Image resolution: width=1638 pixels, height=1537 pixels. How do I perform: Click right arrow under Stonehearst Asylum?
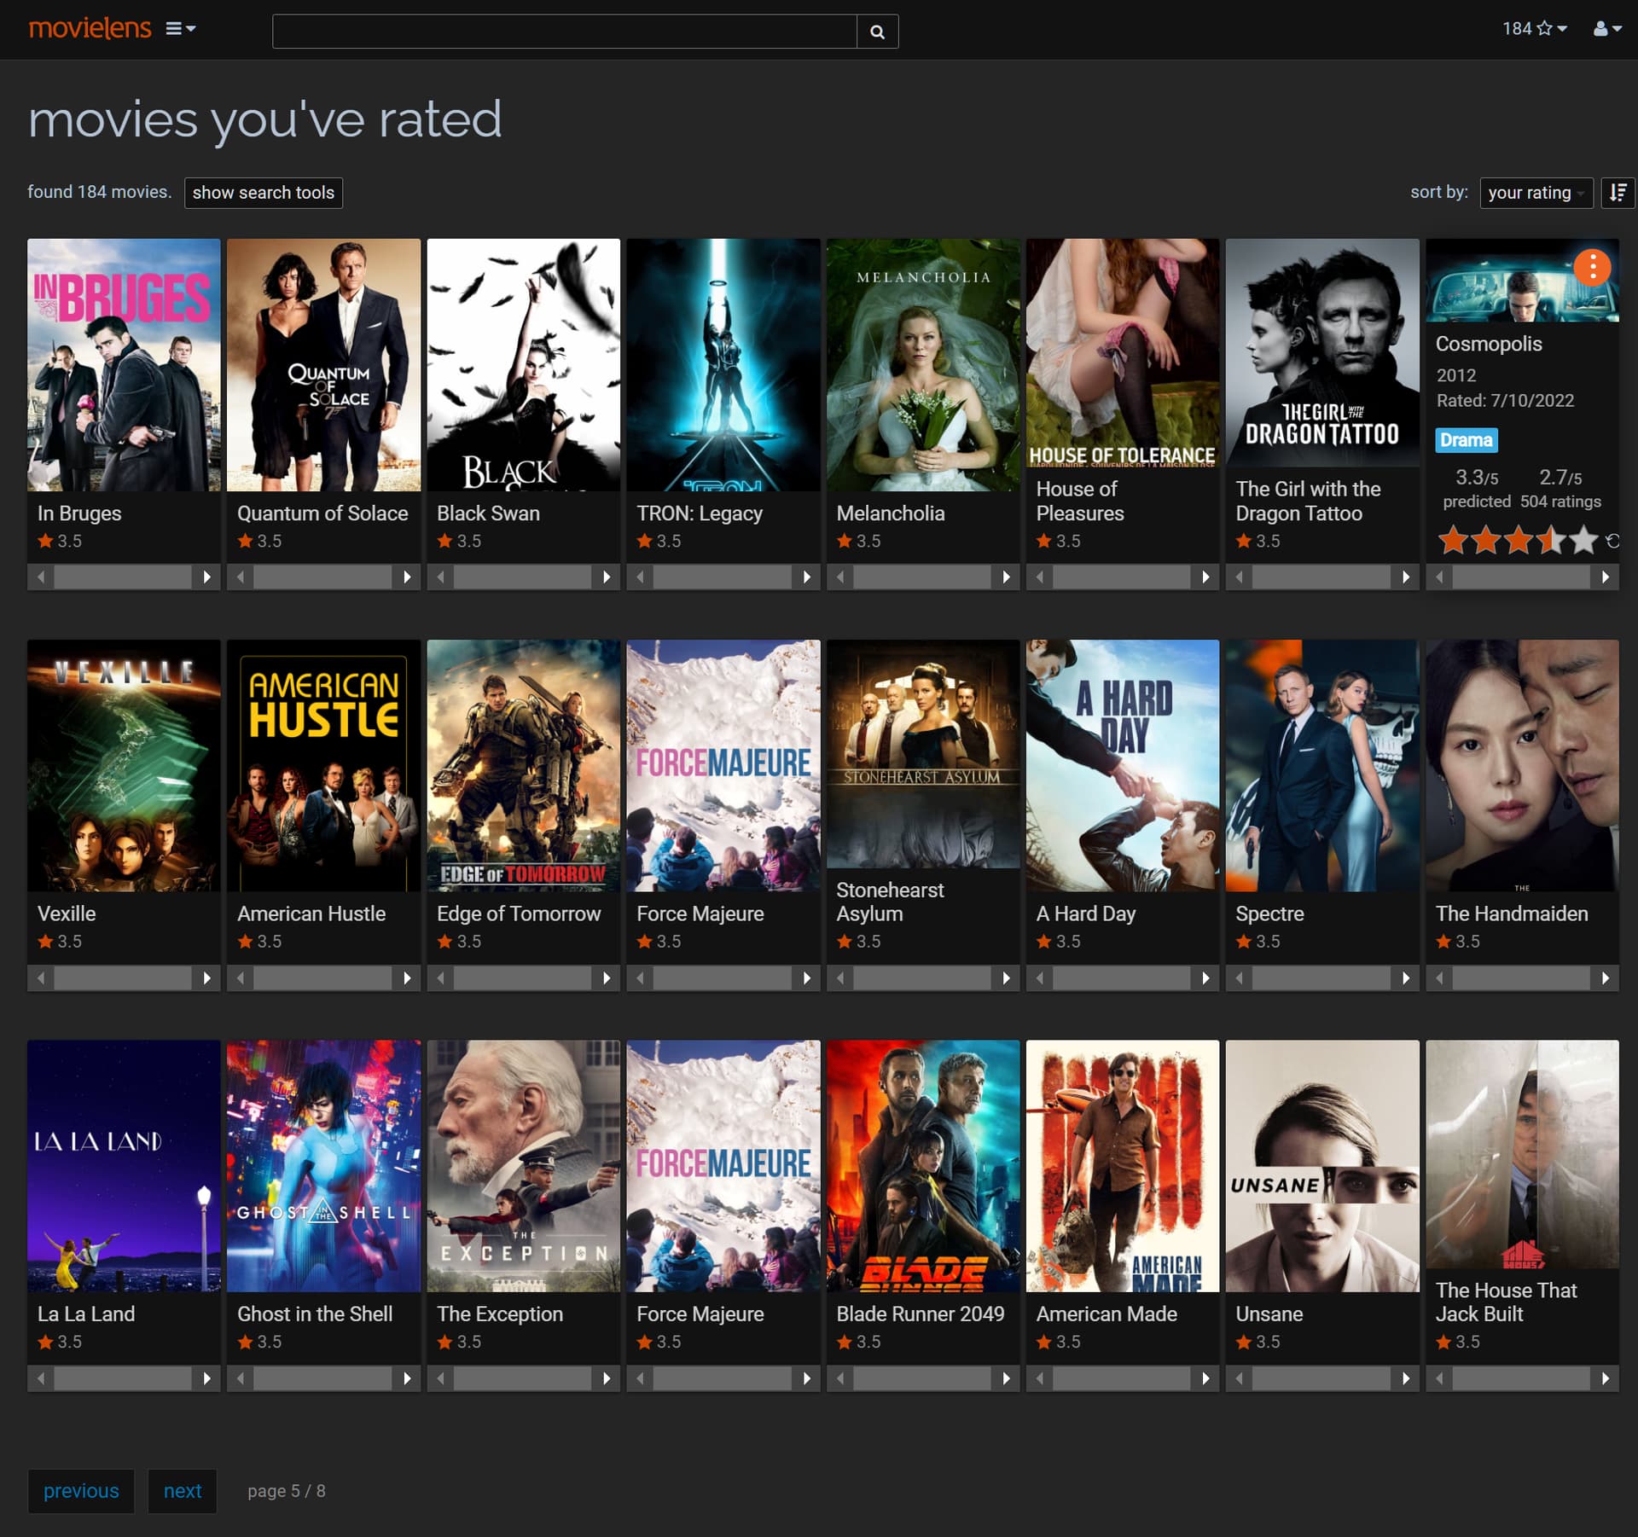click(x=1007, y=978)
